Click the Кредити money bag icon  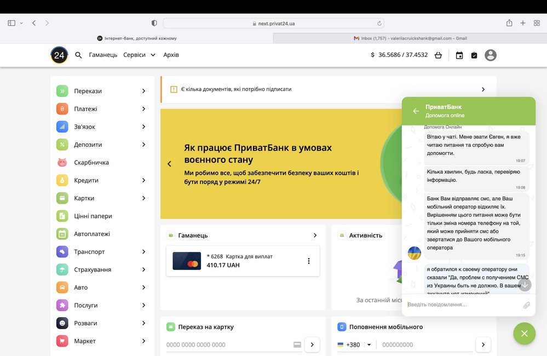(x=62, y=180)
